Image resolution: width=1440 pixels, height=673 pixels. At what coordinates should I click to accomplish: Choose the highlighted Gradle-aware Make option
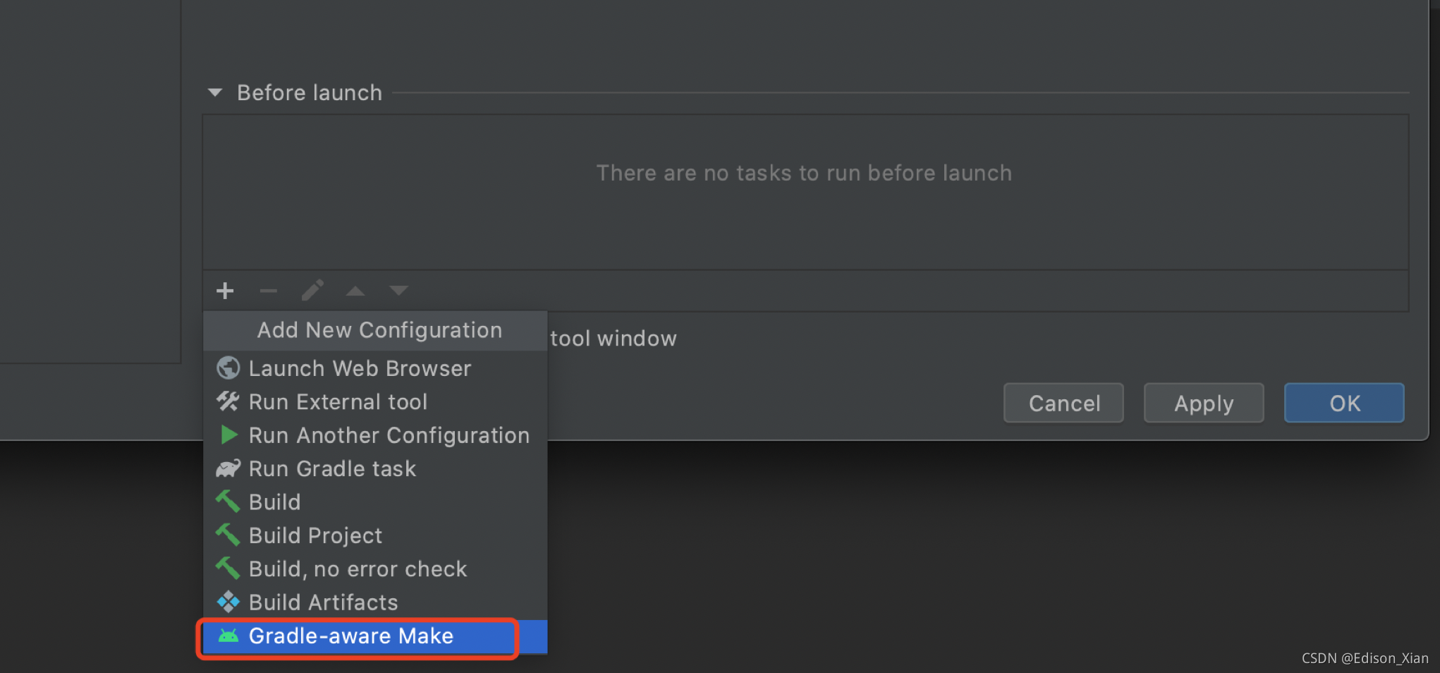(351, 636)
